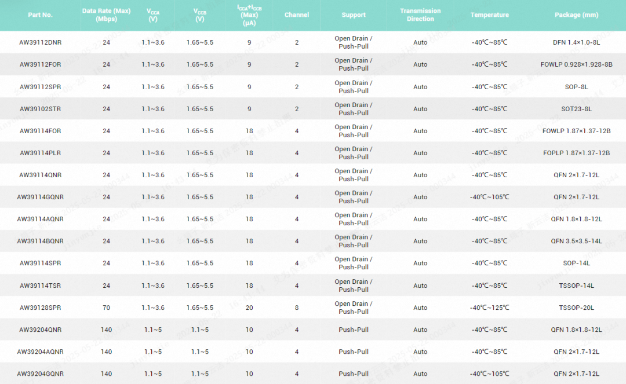
Task: Select the Channel column header
Action: pyautogui.click(x=297, y=15)
